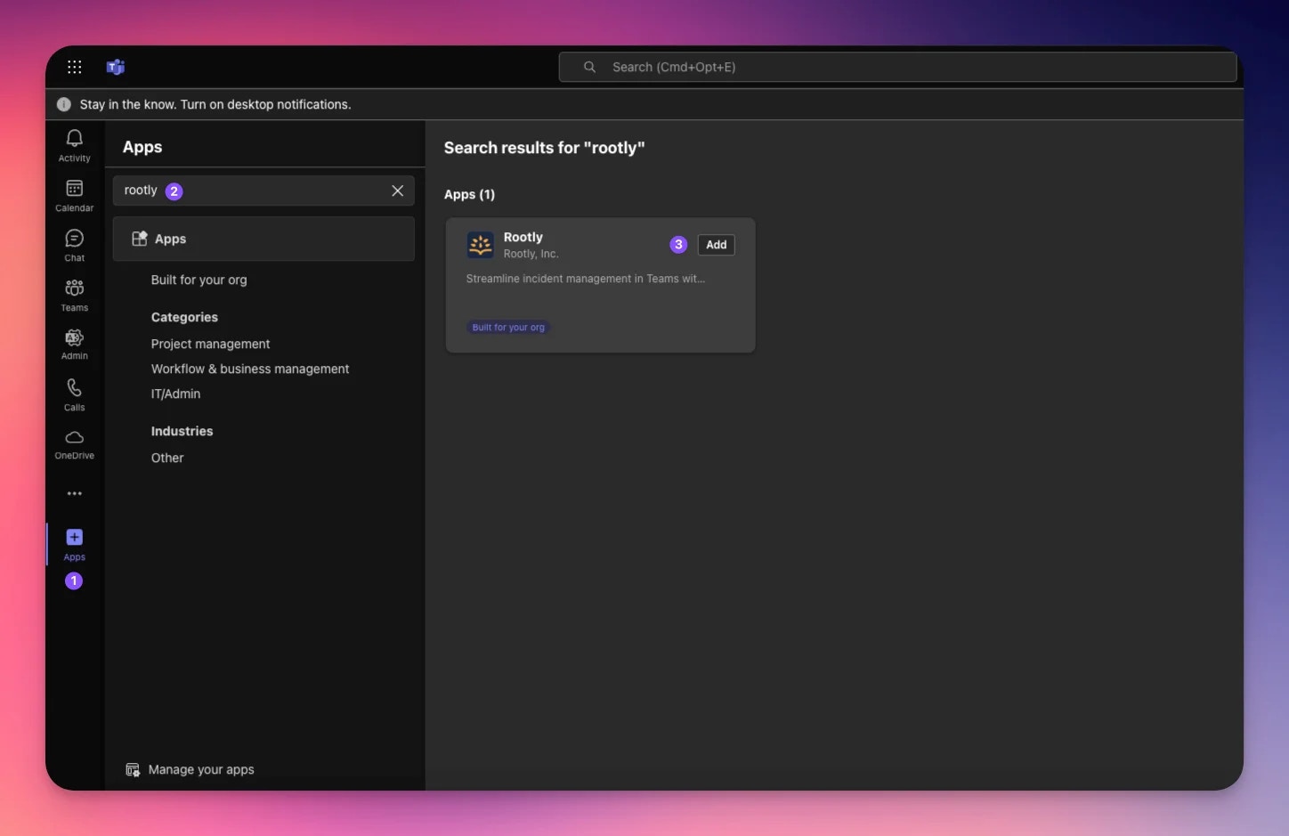Open Calls from the sidebar

[x=75, y=394]
